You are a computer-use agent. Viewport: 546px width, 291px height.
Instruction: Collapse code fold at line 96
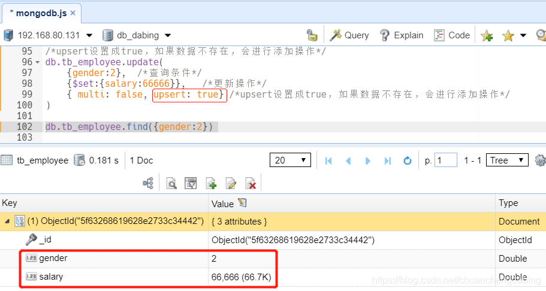click(38, 62)
